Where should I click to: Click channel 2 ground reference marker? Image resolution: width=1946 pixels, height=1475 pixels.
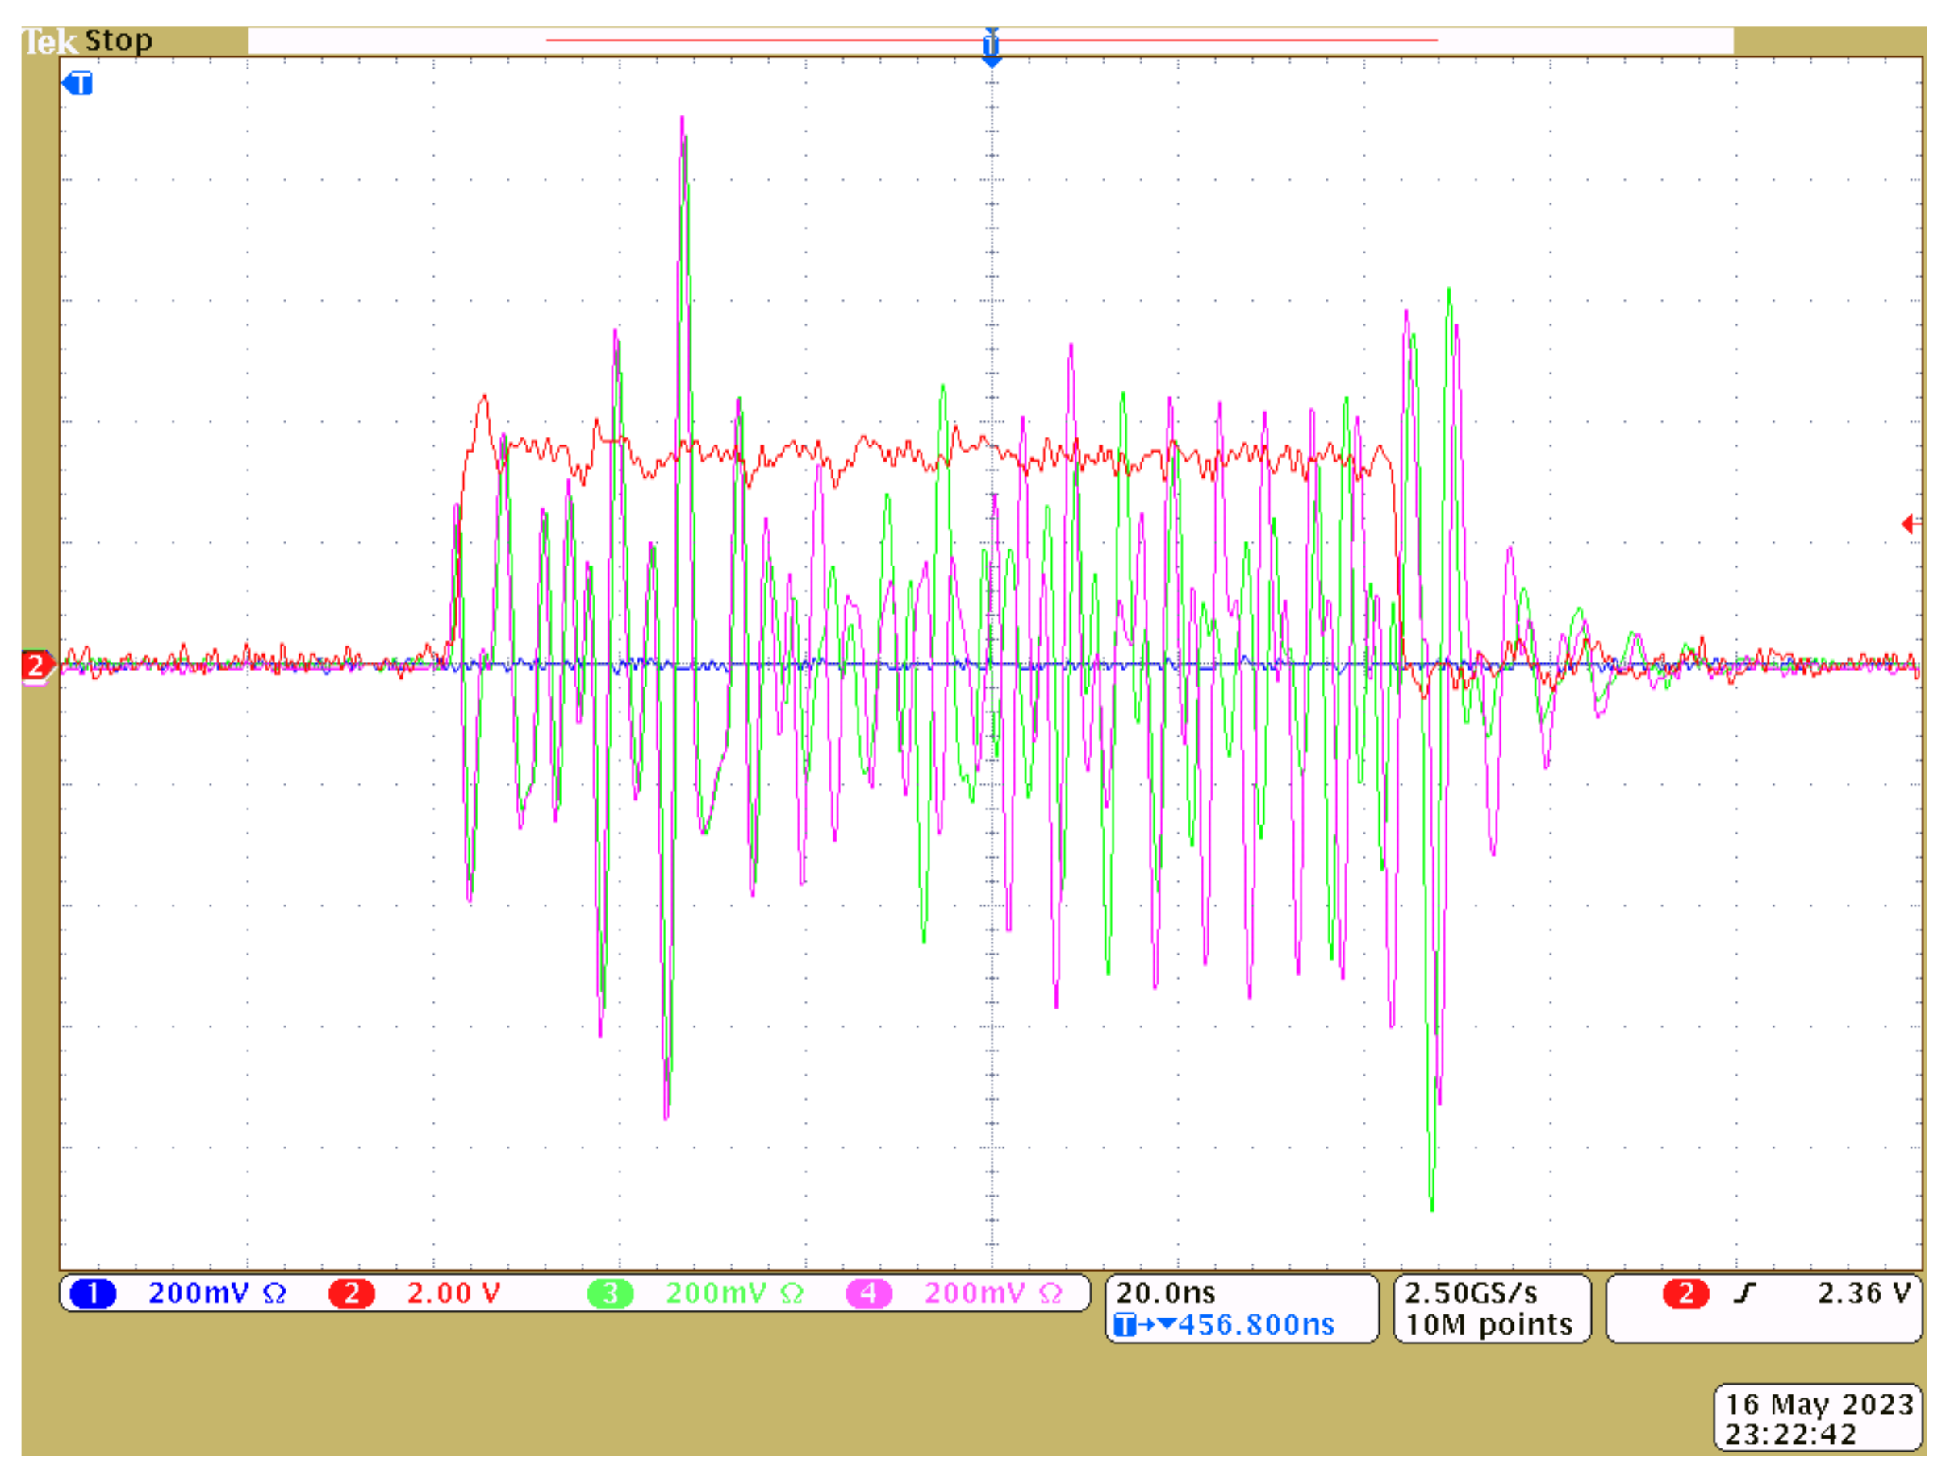coord(35,666)
